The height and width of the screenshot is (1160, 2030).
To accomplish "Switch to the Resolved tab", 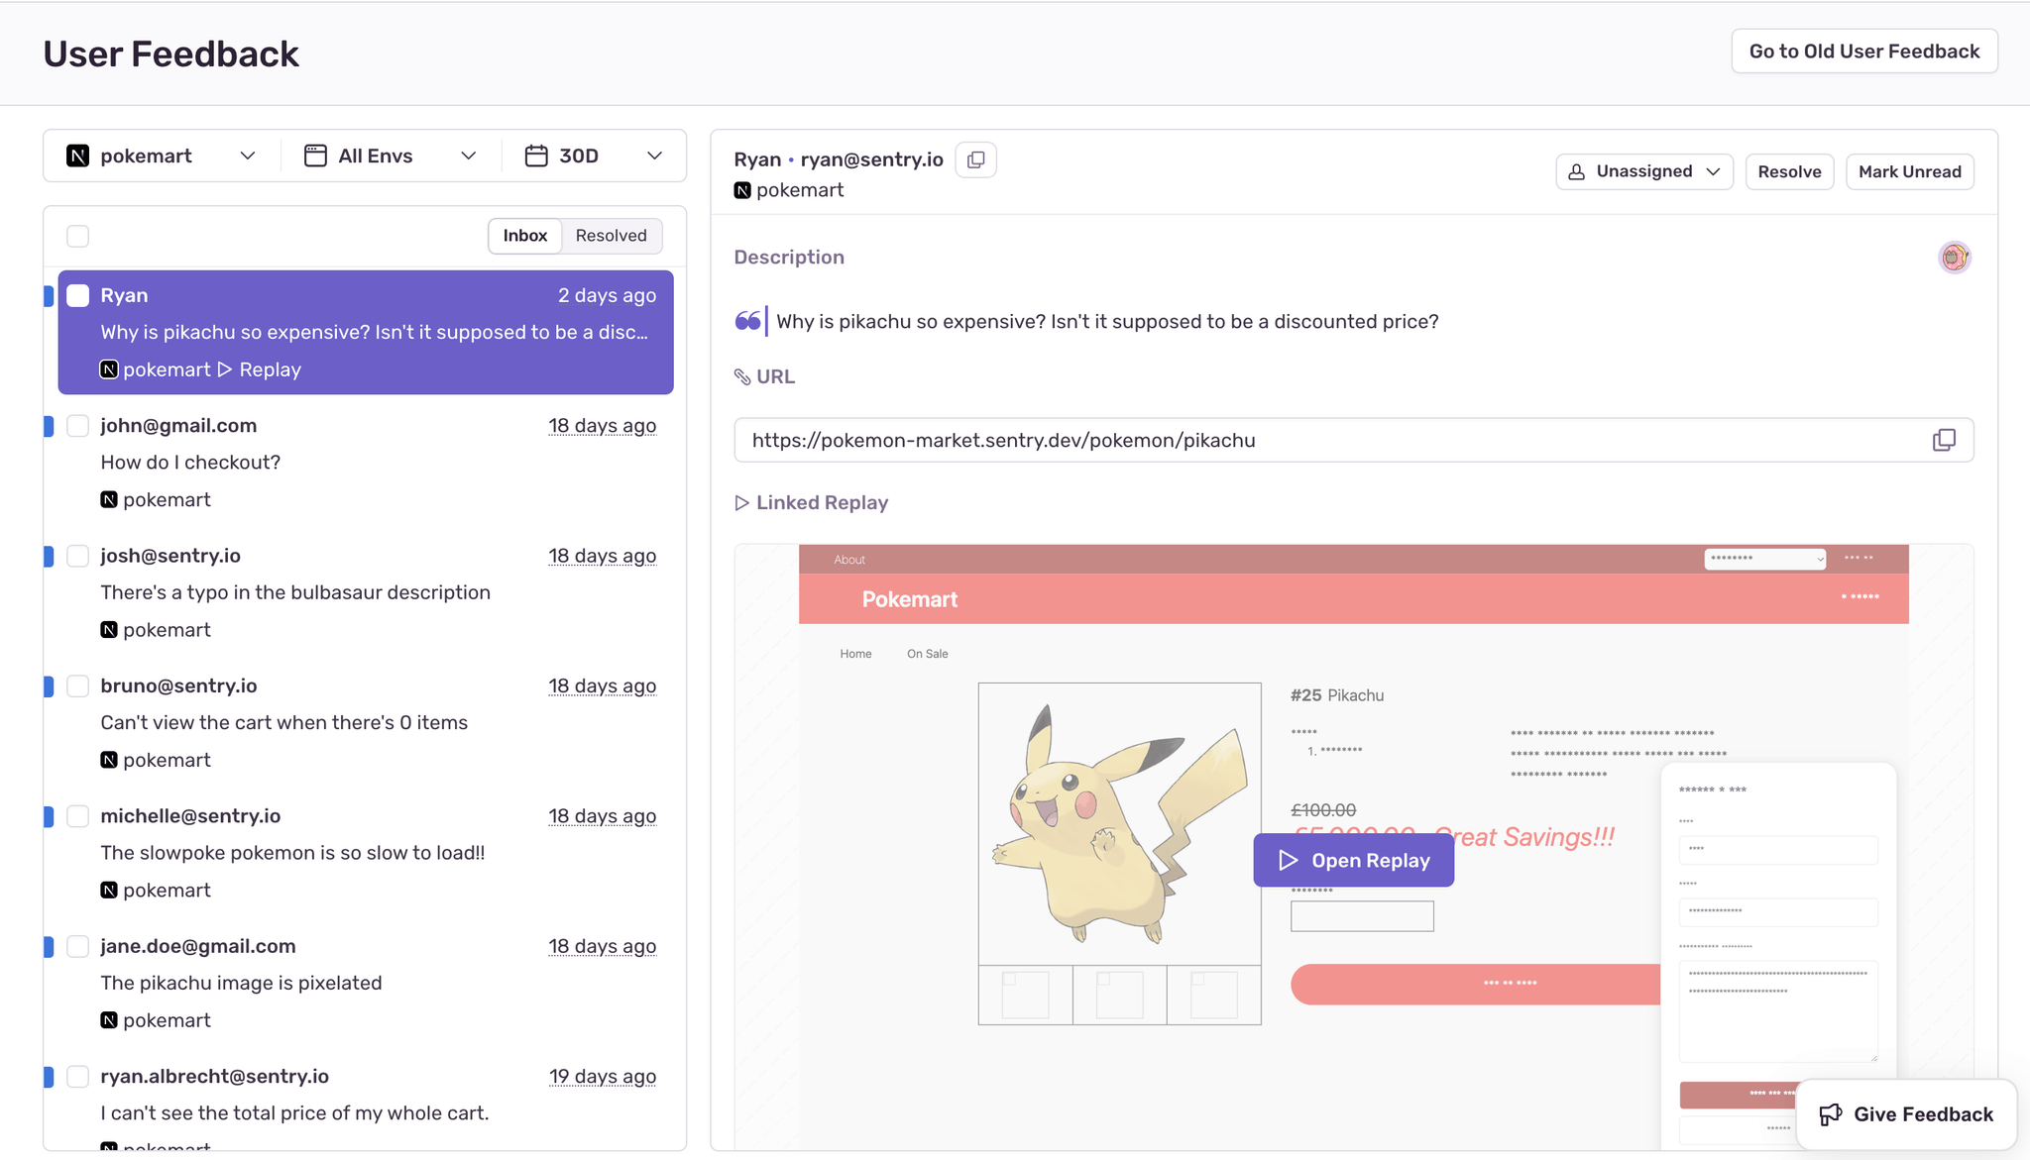I will 611,236.
